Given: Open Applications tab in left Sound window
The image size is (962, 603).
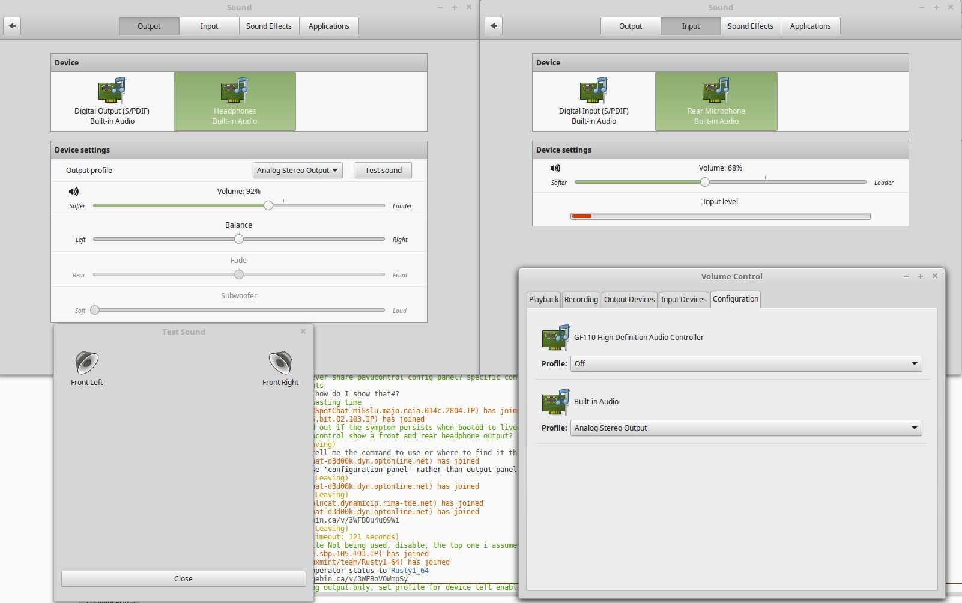Looking at the screenshot, I should [329, 26].
